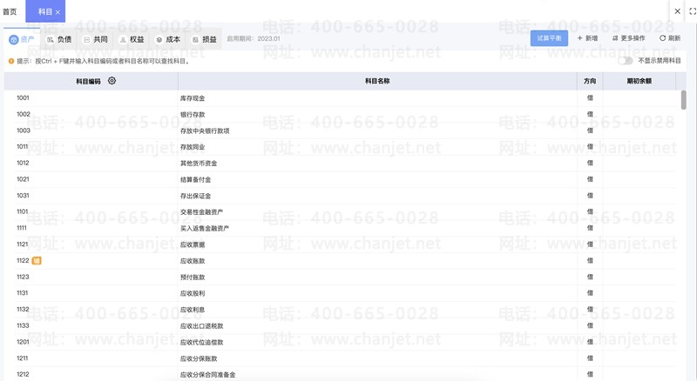The height and width of the screenshot is (381, 697).
Task: Click the 存放同业 entry
Action: pyautogui.click(x=193, y=147)
